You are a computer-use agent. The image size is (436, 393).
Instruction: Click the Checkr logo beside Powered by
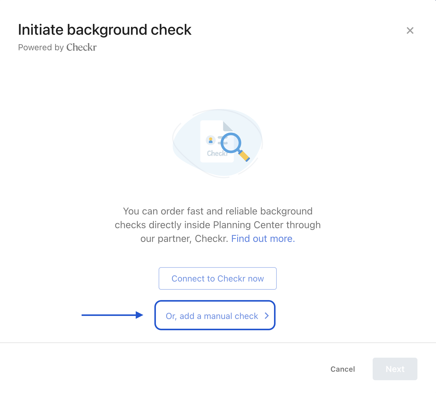81,47
